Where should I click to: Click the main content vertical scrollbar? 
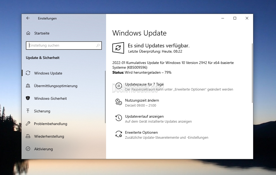pyautogui.click(x=252, y=73)
